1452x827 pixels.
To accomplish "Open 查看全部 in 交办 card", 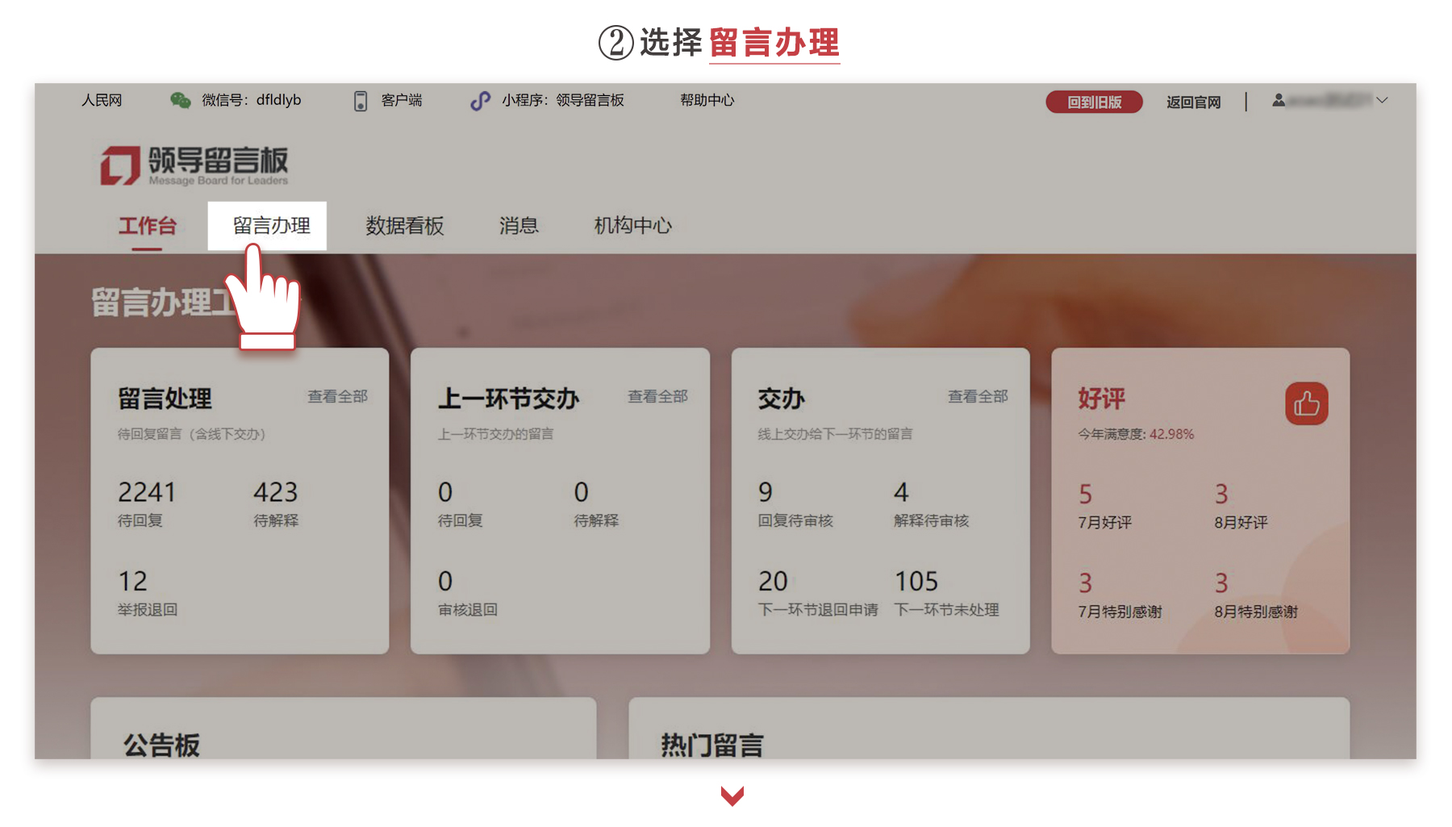I will pos(978,396).
